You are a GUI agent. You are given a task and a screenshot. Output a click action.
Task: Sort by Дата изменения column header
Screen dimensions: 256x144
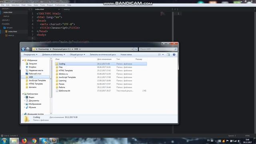[104, 59]
